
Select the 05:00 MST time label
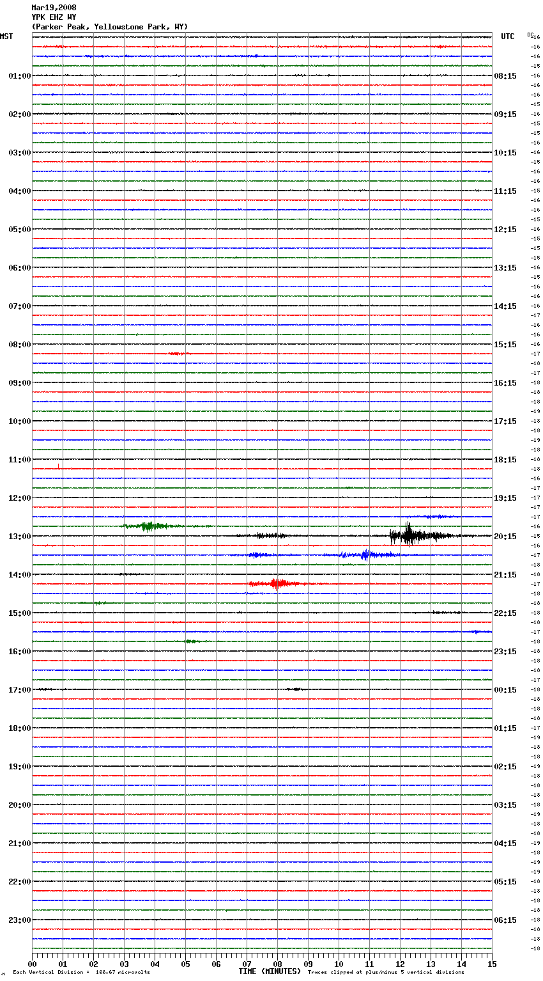(20, 230)
